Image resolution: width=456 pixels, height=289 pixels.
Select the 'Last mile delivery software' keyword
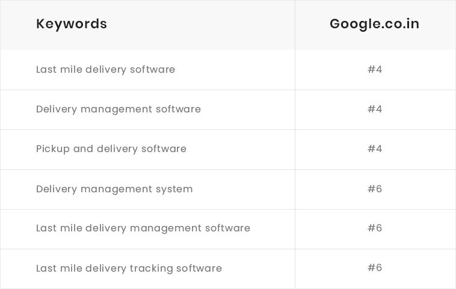[105, 70]
